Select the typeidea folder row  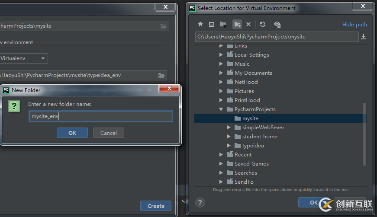point(280,146)
